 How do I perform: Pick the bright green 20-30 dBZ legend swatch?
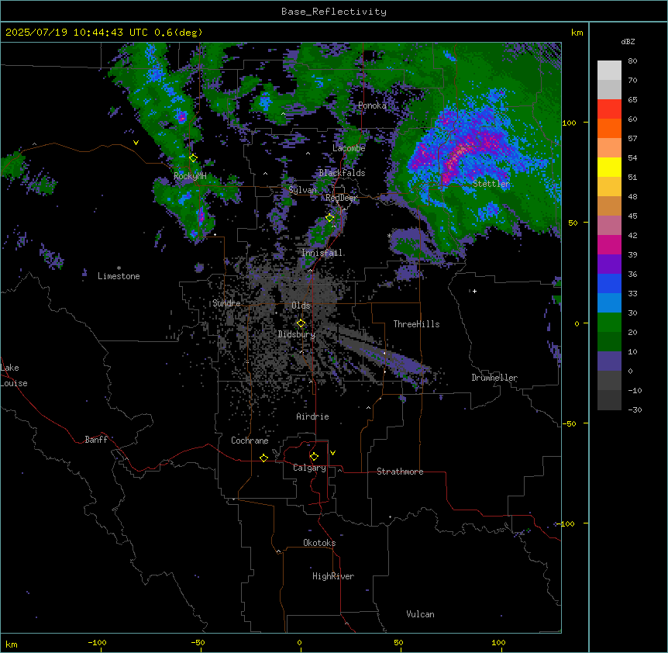[609, 323]
